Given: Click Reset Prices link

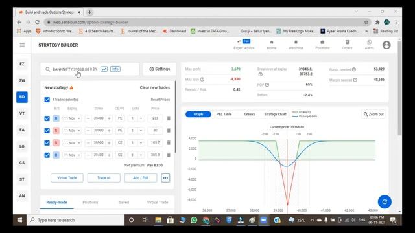Looking at the screenshot, I should 160,100.
